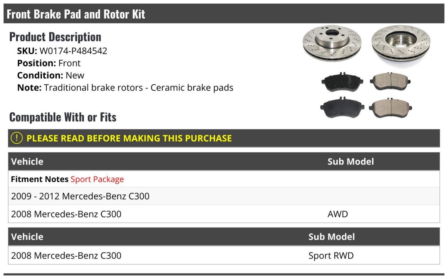The height and width of the screenshot is (279, 448).
Task: Click the Vehicle header in the second table
Action: [27, 237]
